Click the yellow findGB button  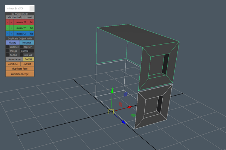coord(28,59)
